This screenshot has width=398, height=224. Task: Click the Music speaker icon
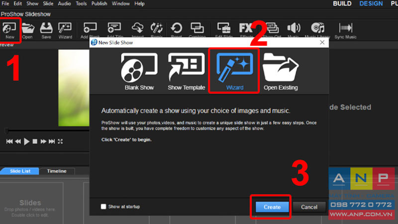tap(294, 30)
